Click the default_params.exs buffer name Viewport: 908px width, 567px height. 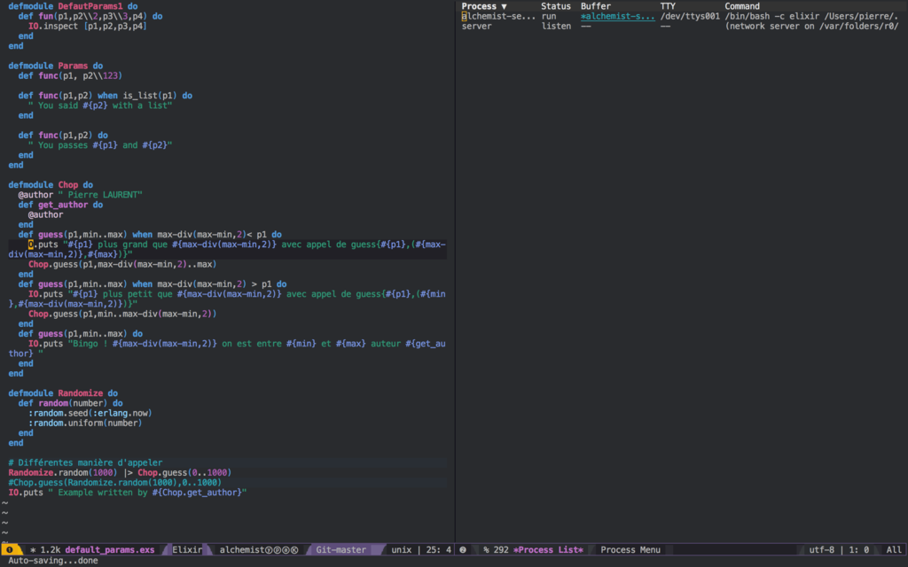pyautogui.click(x=109, y=549)
